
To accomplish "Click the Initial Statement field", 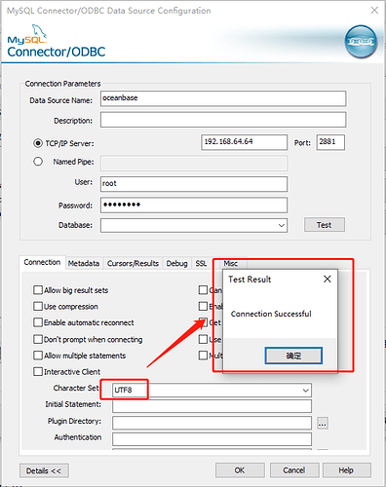I will [212, 406].
